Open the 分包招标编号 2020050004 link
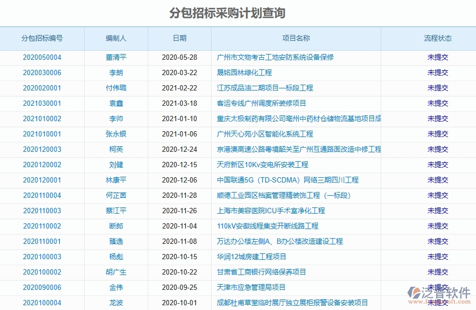476x310 pixels. click(x=43, y=58)
